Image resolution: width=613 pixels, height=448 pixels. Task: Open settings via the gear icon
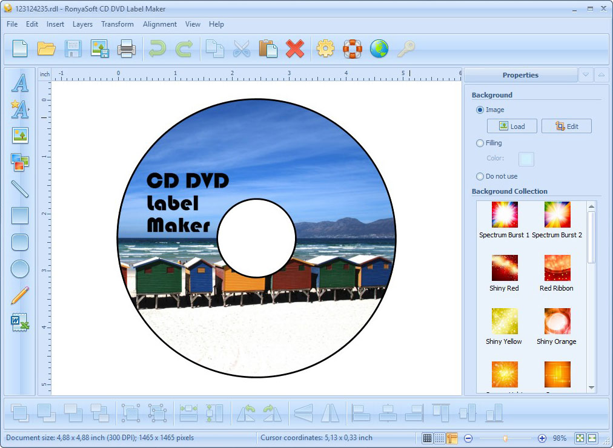(325, 49)
